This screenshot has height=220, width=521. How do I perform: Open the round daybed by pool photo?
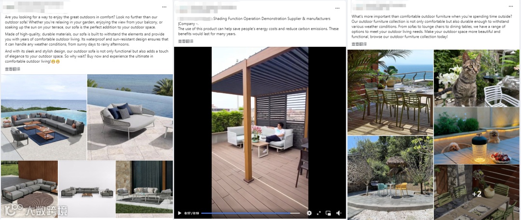click(x=130, y=117)
